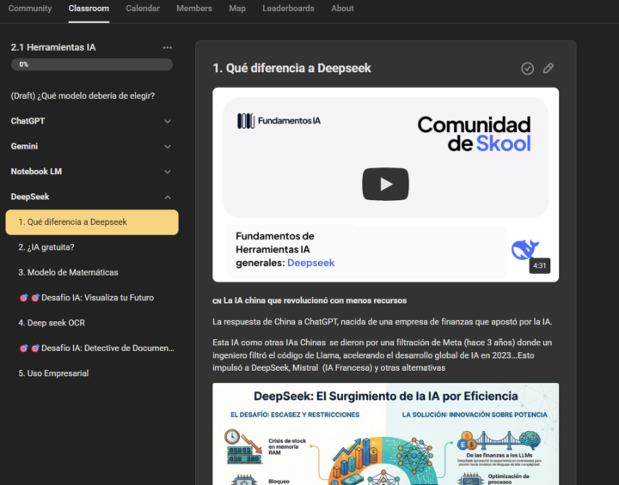The height and width of the screenshot is (485, 619).
Task: Click the DeepSeek whale logo in video thumbnail
Action: click(x=525, y=249)
